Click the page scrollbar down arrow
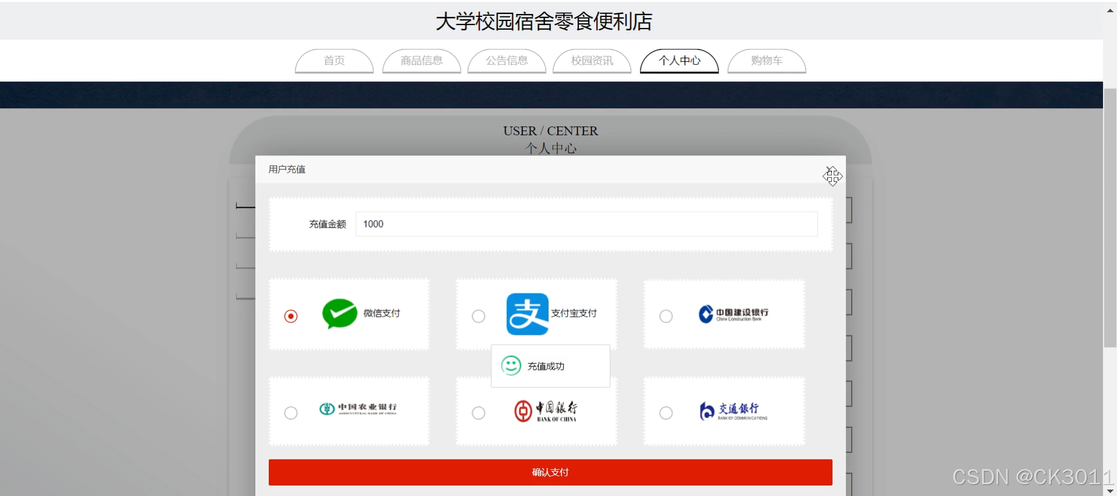This screenshot has height=496, width=1117. [1110, 490]
